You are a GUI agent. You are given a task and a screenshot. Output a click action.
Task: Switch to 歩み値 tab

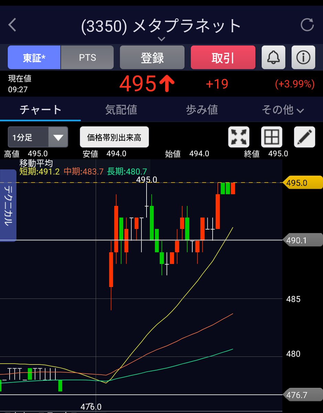[x=202, y=110]
